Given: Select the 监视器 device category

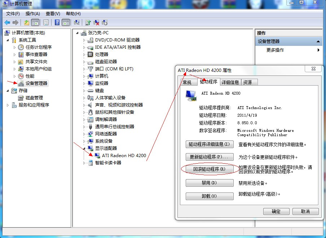Looking at the screenshot, I should tap(102, 83).
